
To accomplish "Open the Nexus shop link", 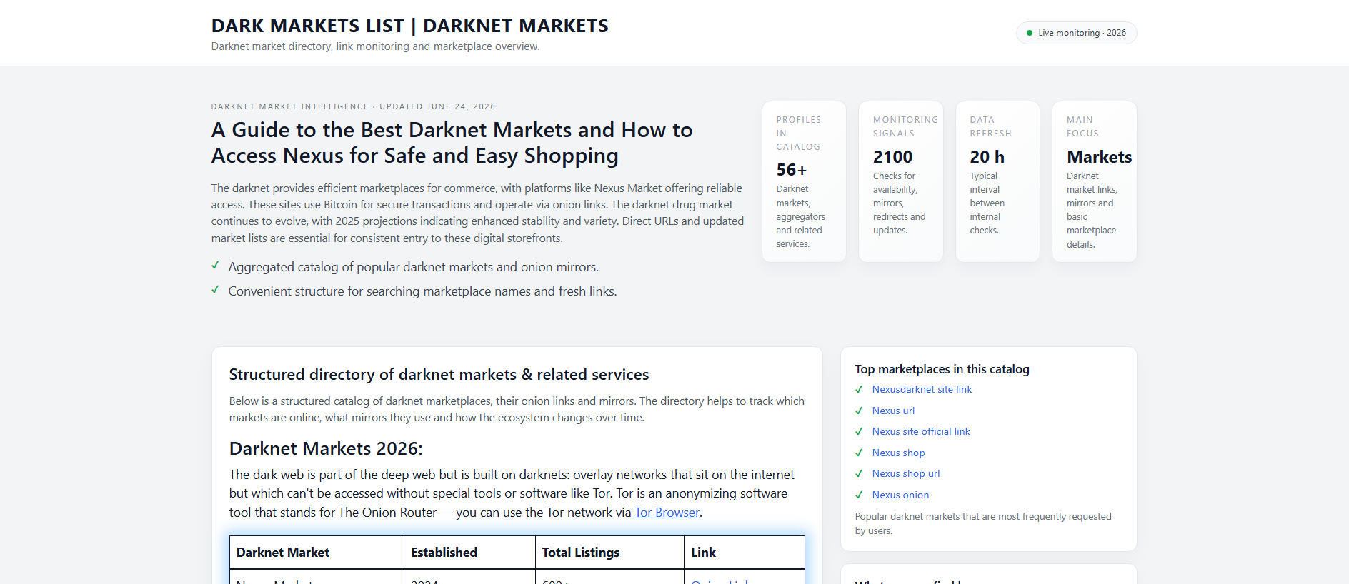I will pos(898,453).
